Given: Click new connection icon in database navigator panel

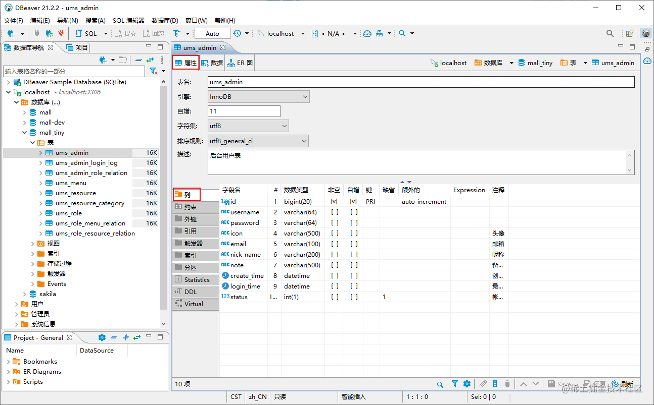Looking at the screenshot, I should point(103,60).
